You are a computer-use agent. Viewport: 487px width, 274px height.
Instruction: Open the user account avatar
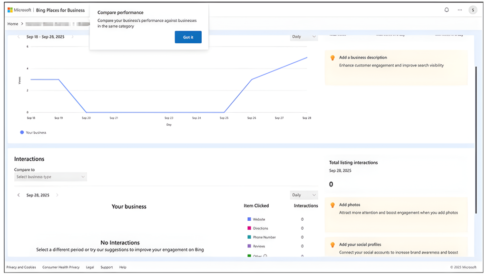pos(472,10)
